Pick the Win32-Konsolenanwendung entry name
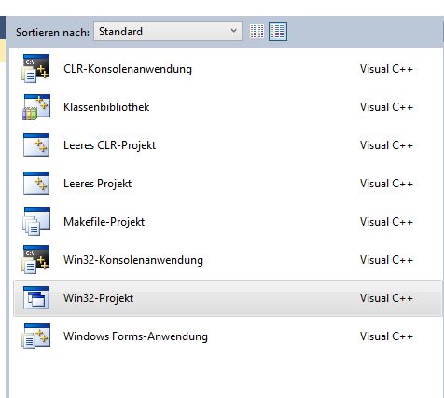This screenshot has height=398, width=444. (x=133, y=260)
